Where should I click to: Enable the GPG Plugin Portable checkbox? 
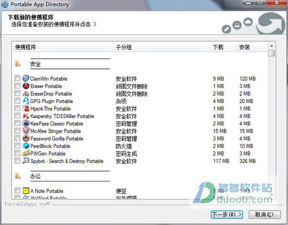point(17,101)
